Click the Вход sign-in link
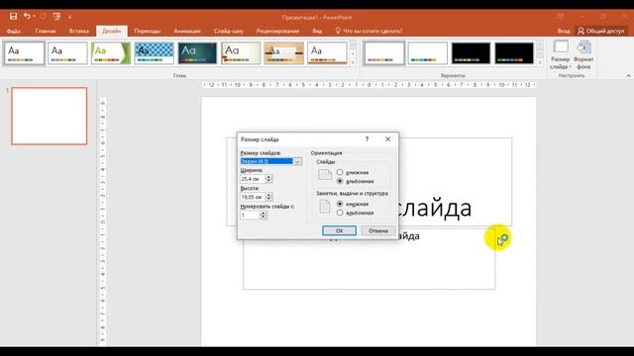The width and height of the screenshot is (634, 356). (564, 31)
